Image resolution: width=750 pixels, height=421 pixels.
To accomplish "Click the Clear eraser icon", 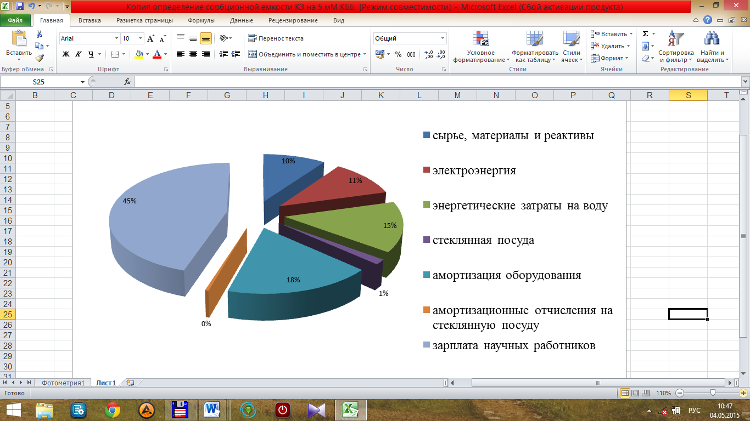I will [646, 58].
